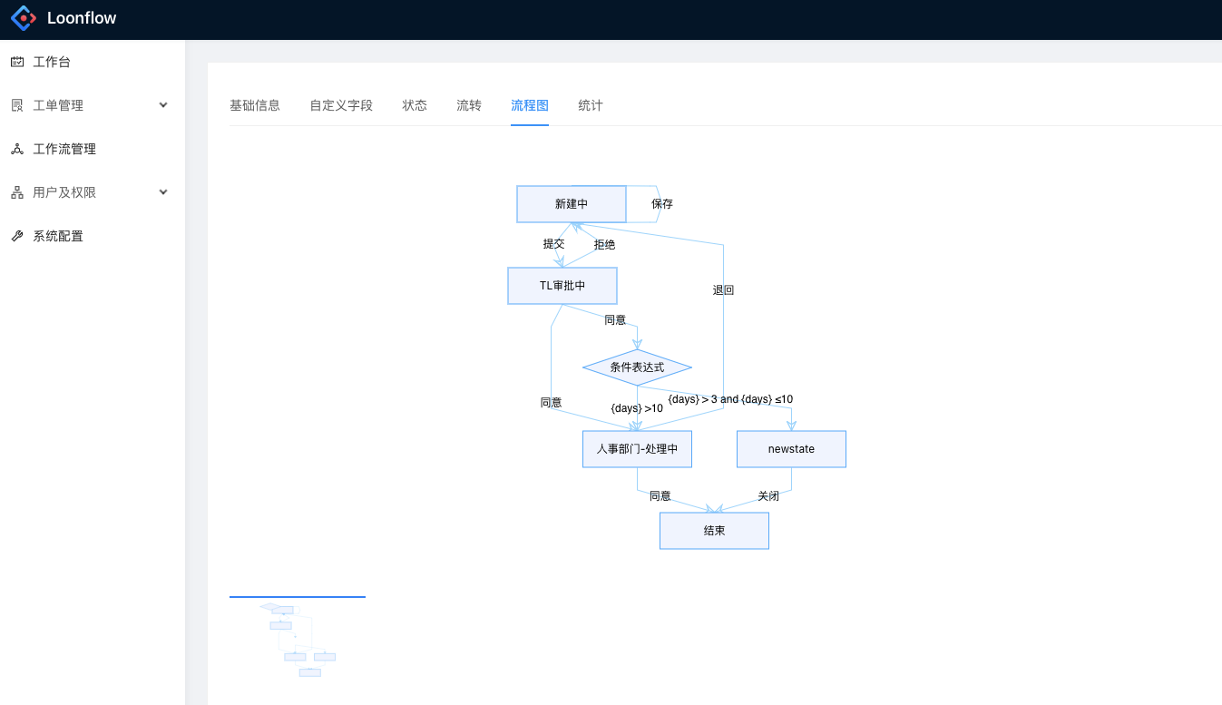Screen dimensions: 1222x705
Task: Expand the 用户及权限 submenu chevron
Action: click(163, 192)
